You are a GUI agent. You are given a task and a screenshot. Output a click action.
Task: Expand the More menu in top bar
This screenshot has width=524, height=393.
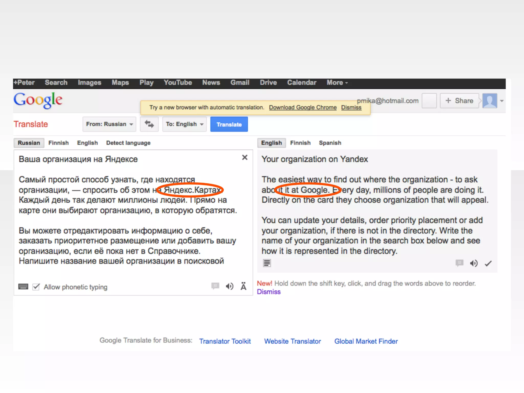coord(337,83)
